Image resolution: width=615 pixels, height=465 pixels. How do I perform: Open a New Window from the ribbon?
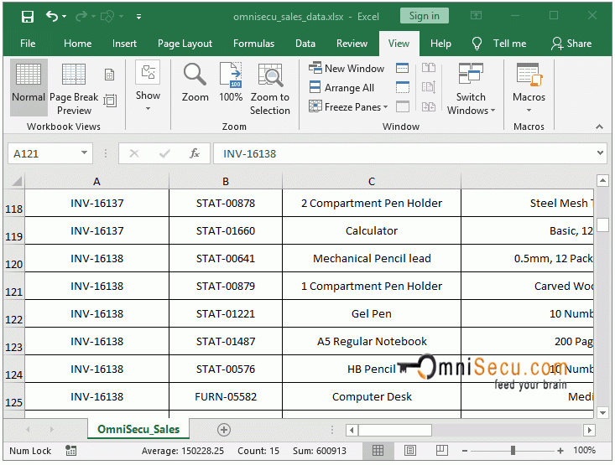[347, 69]
